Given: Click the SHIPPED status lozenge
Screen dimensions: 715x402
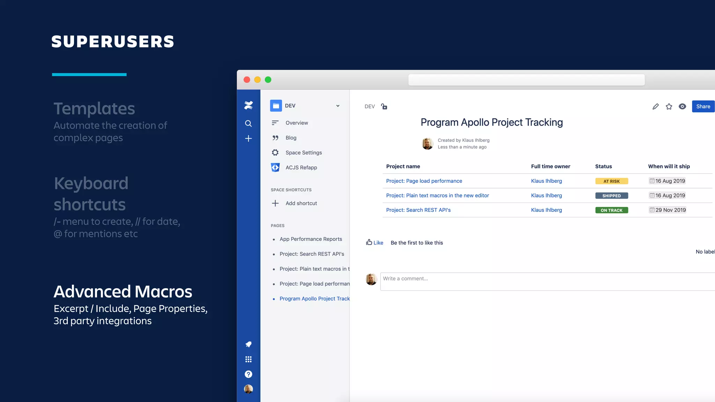Looking at the screenshot, I should click(x=611, y=196).
